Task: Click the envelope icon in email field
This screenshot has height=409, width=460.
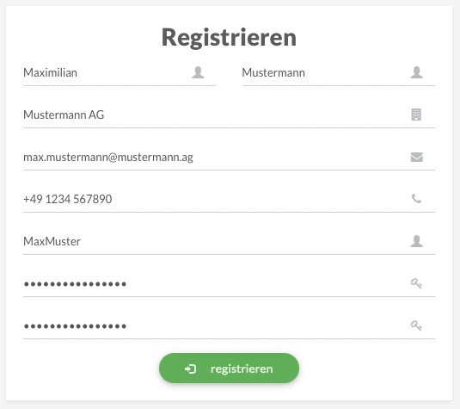Action: point(417,157)
